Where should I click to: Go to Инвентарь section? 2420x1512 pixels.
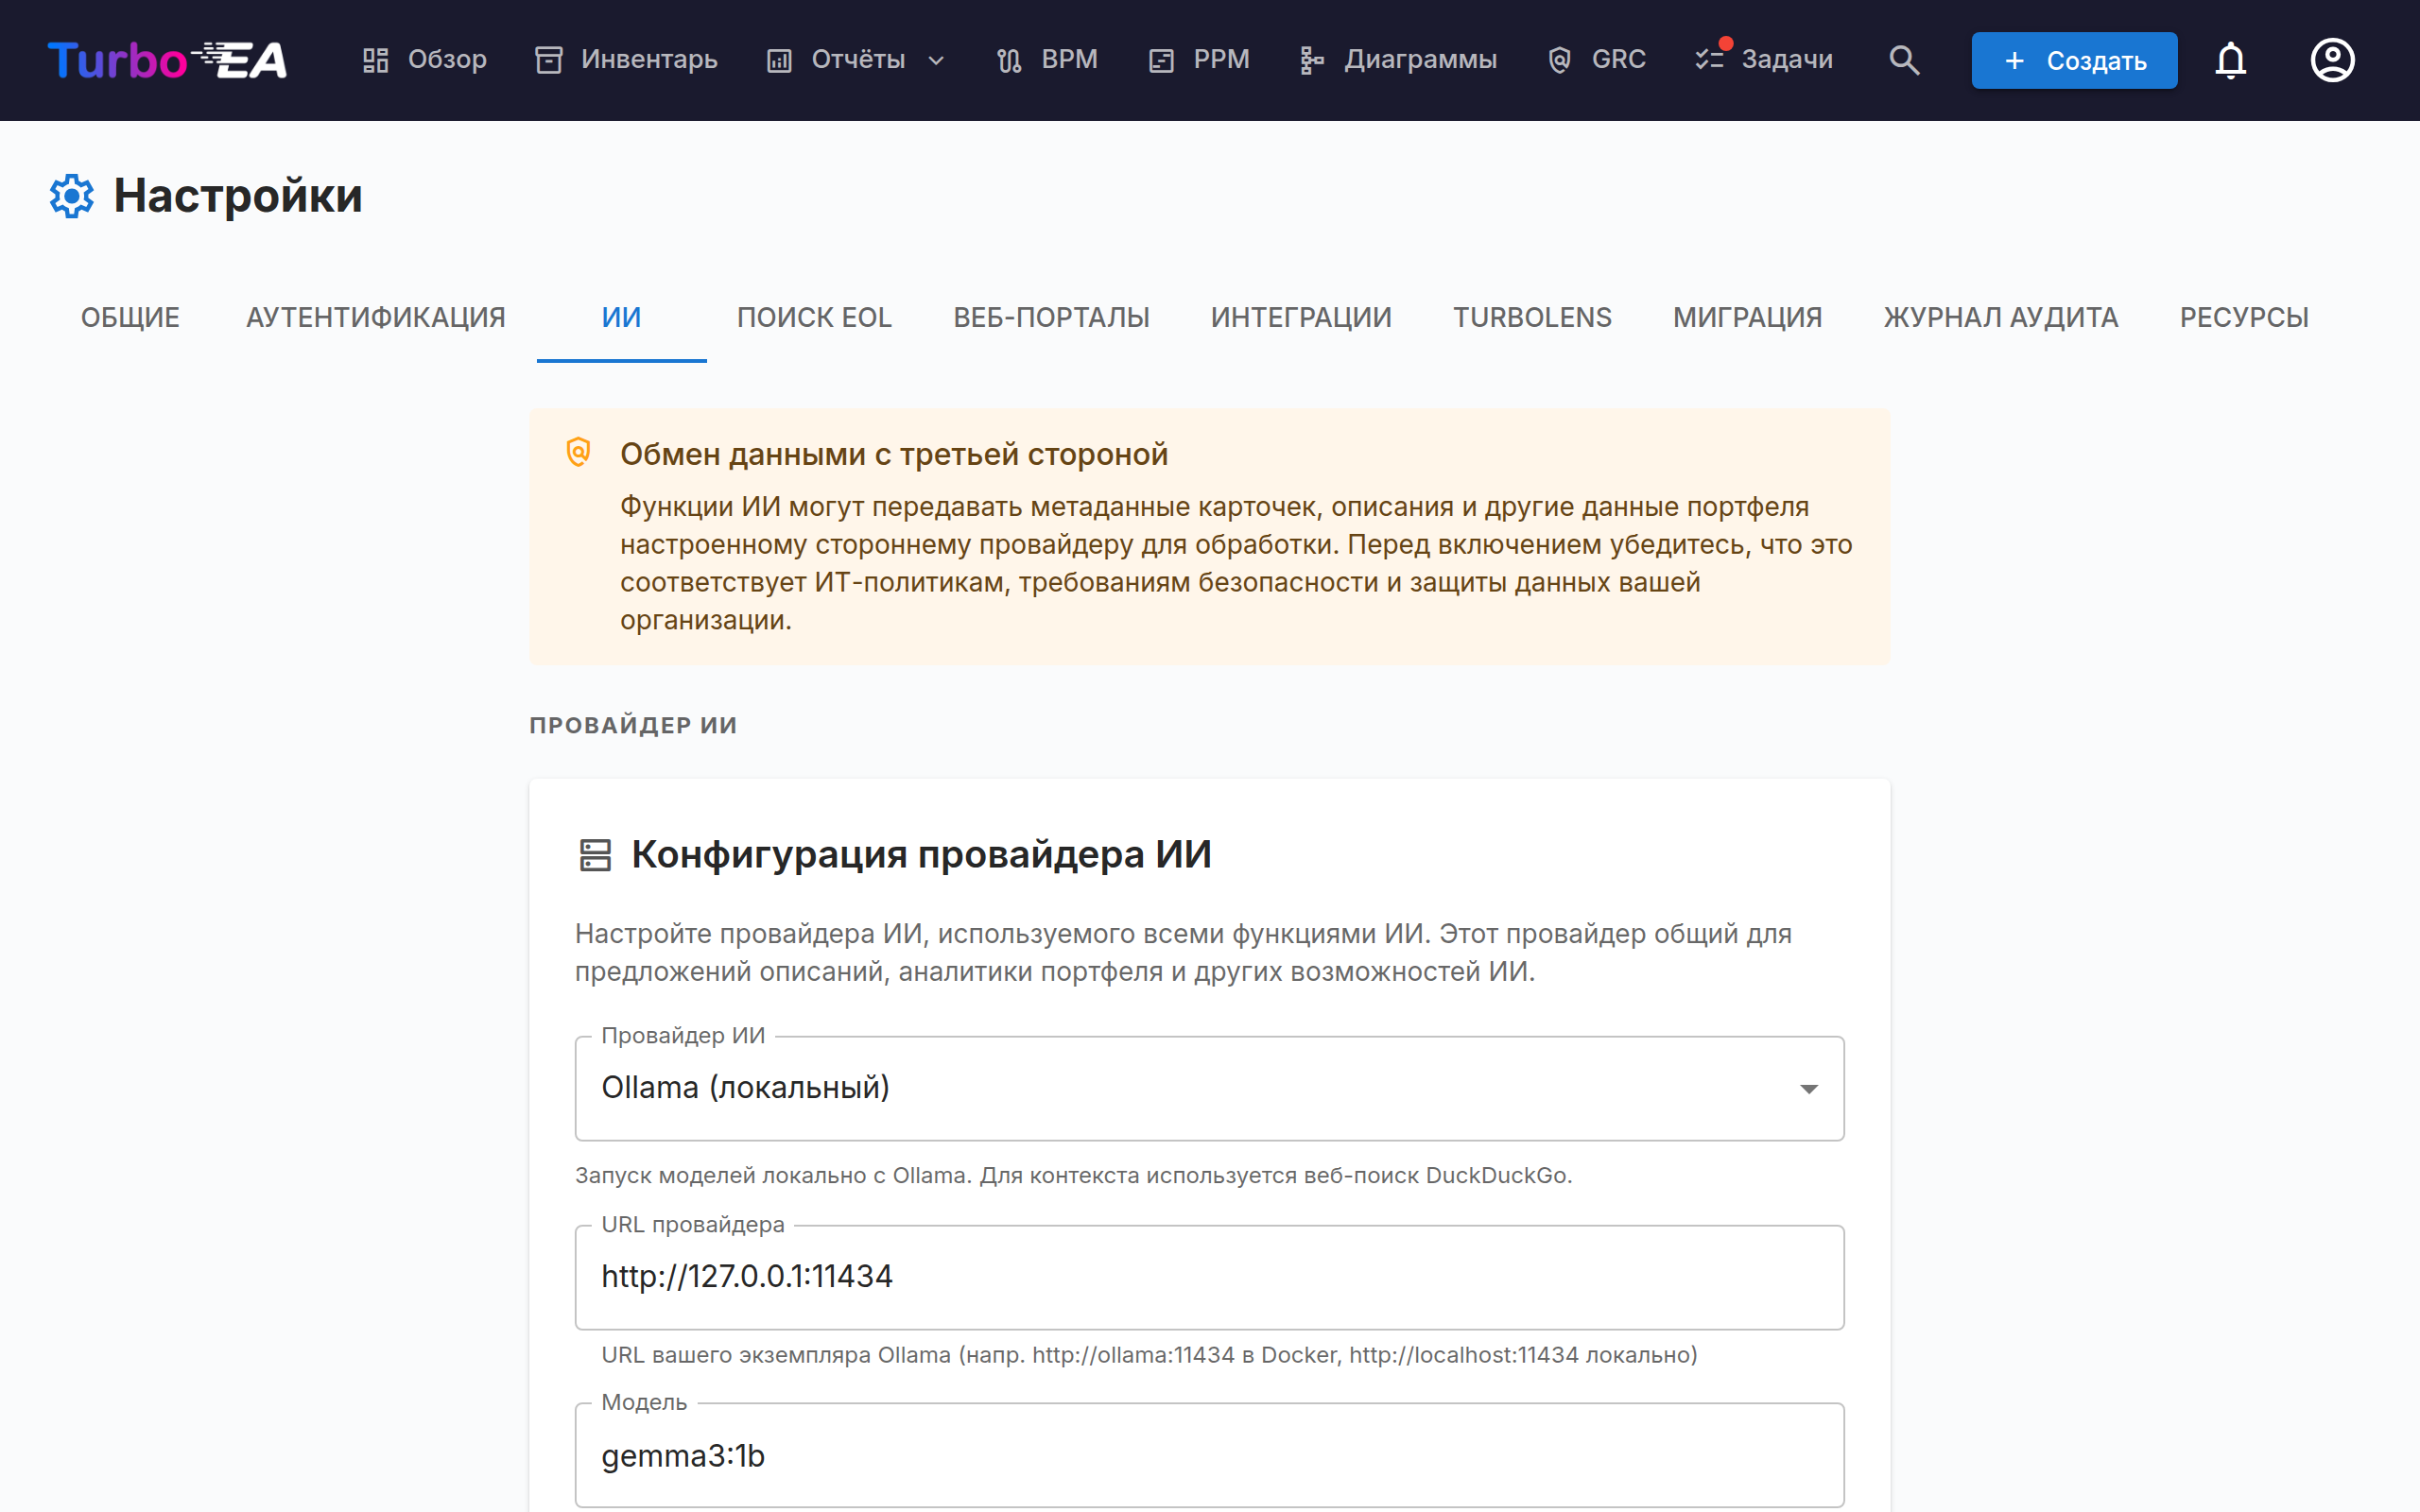click(627, 60)
